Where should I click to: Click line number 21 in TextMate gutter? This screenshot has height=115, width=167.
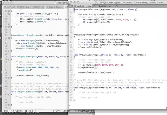pyautogui.click(x=6, y=35)
